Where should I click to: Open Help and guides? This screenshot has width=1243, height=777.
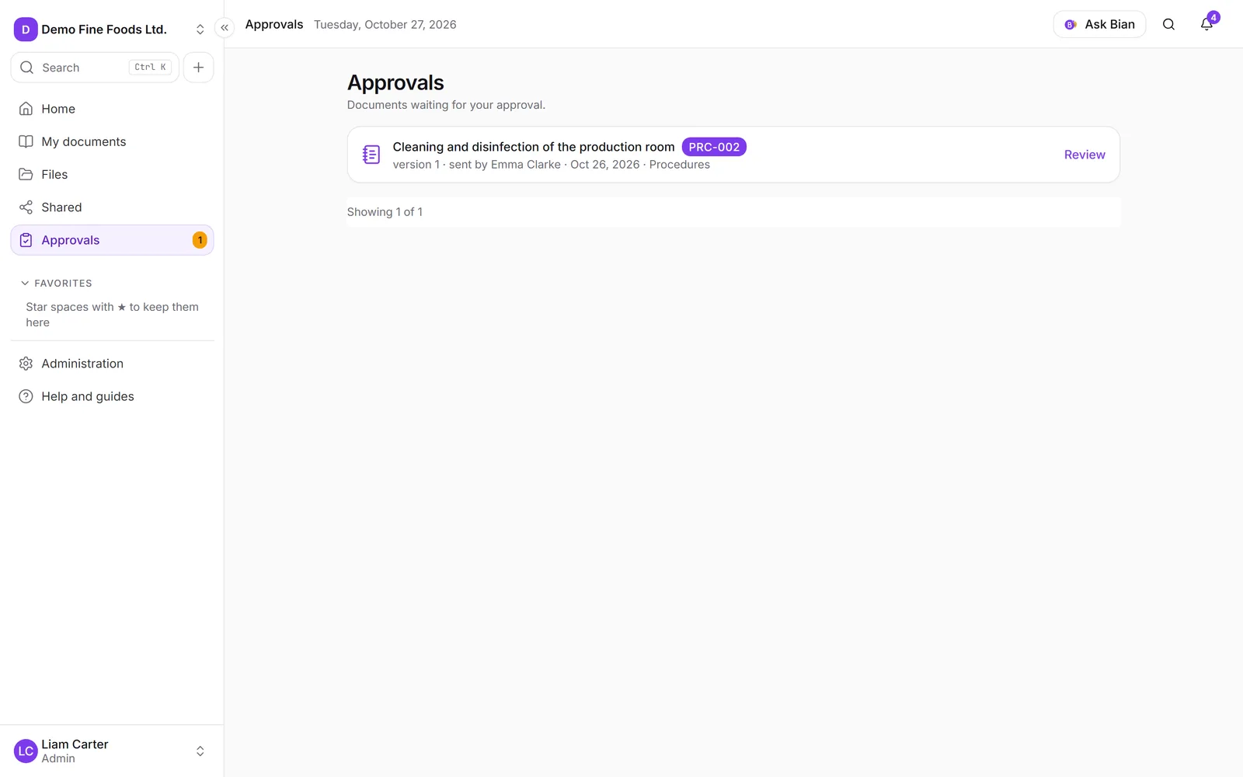click(x=112, y=396)
